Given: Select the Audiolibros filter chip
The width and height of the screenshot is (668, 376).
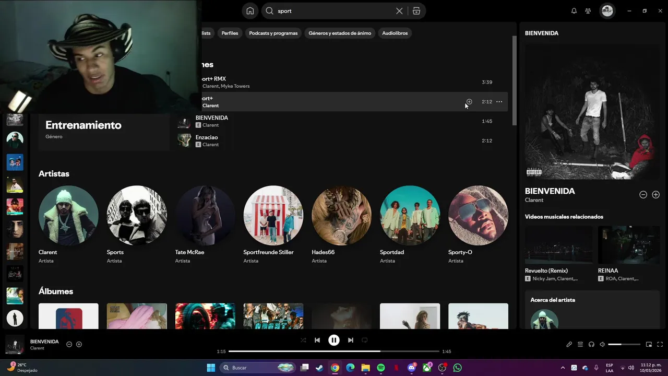Looking at the screenshot, I should click(395, 33).
